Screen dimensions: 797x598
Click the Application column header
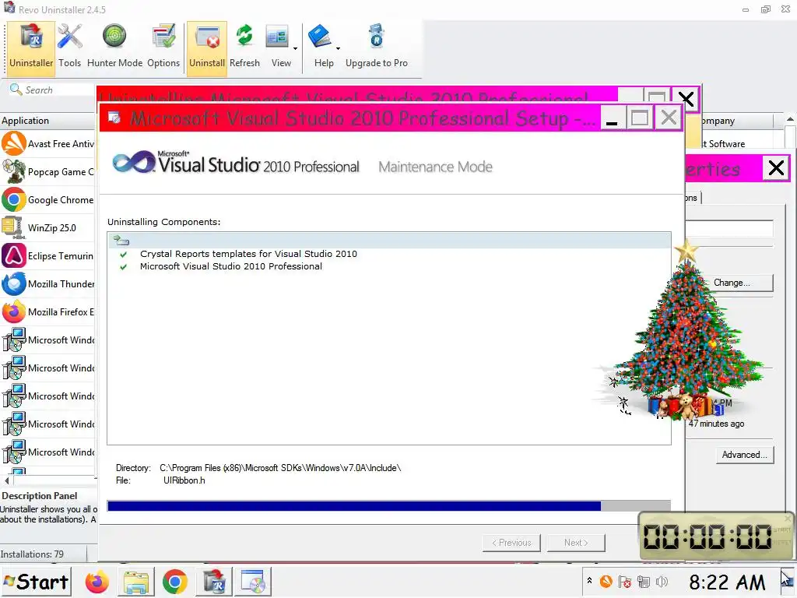pos(47,121)
